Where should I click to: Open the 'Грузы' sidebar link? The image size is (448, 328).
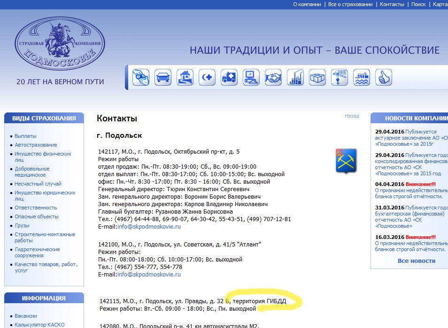point(22,225)
